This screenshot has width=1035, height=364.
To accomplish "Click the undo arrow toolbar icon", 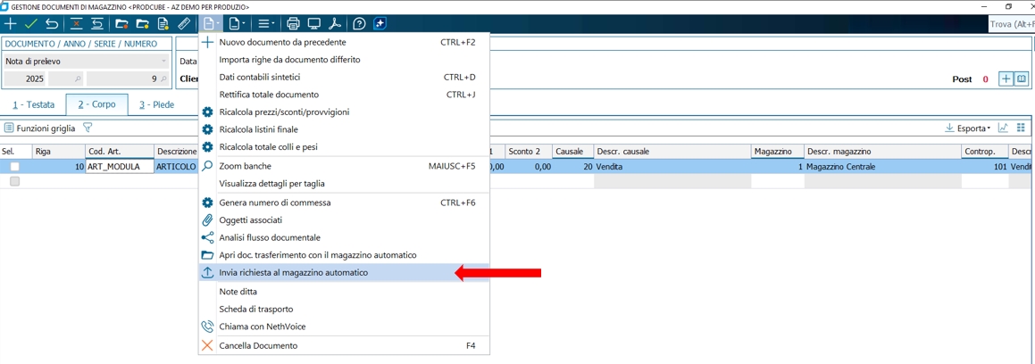I will point(52,24).
